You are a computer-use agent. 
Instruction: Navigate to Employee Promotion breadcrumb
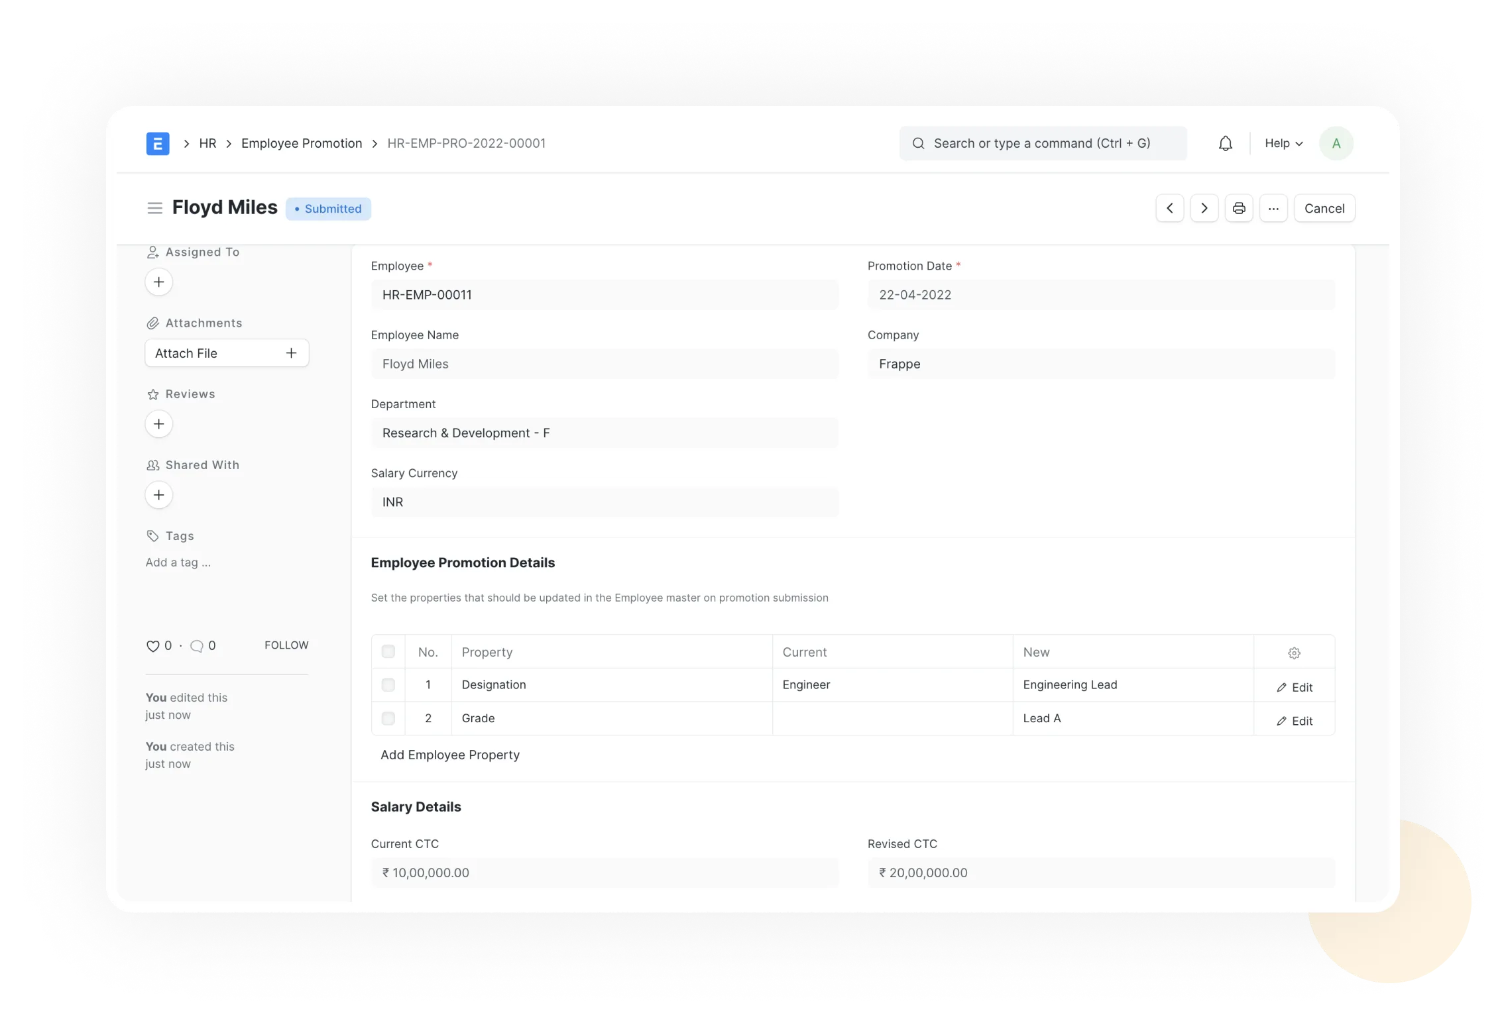coord(302,143)
